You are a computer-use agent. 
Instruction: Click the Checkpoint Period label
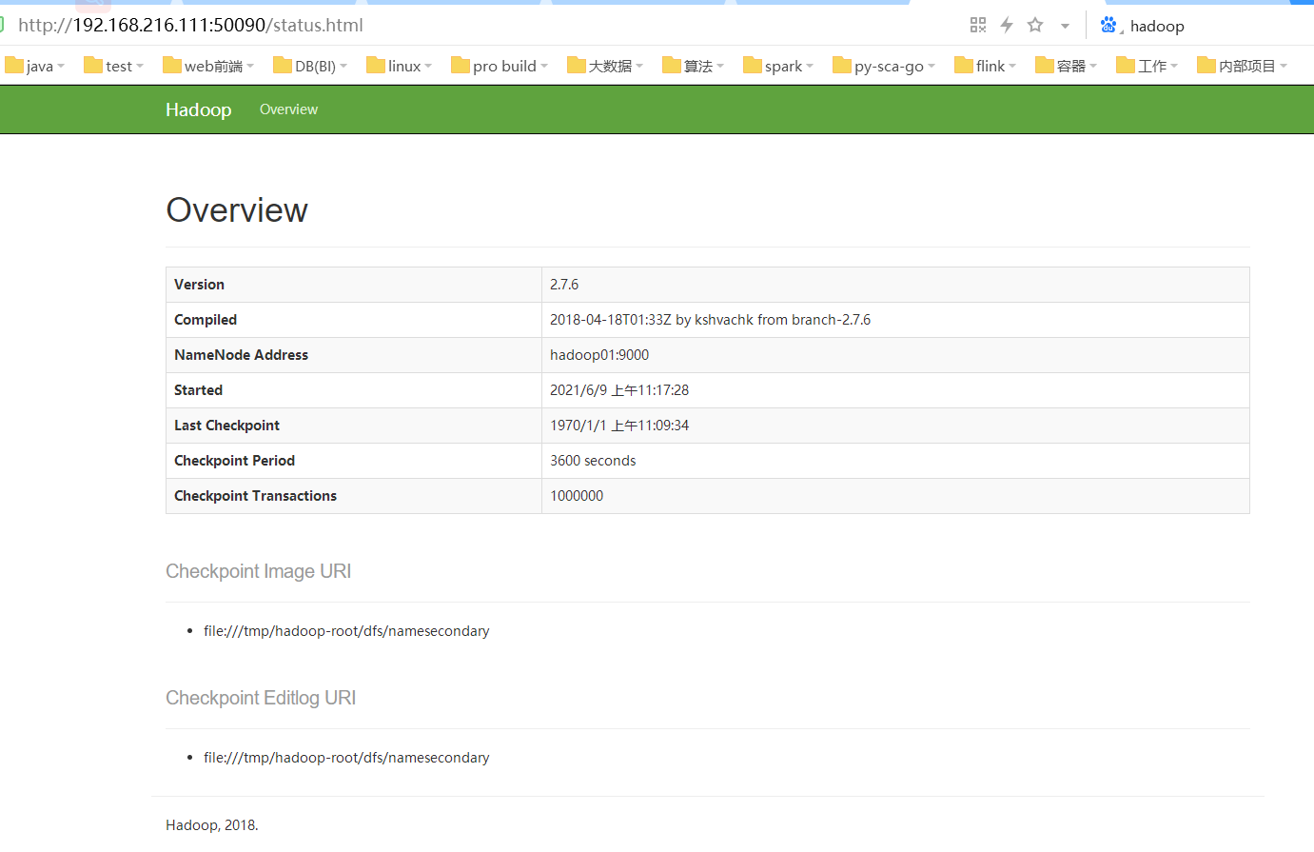click(234, 461)
